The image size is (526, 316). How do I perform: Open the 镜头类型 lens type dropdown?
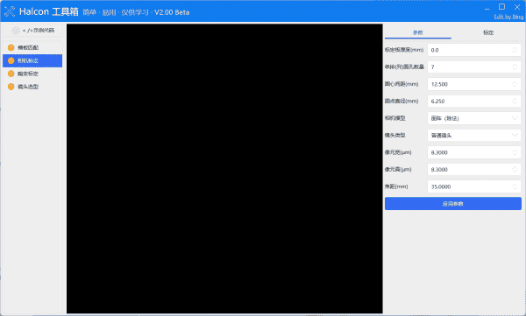point(474,136)
